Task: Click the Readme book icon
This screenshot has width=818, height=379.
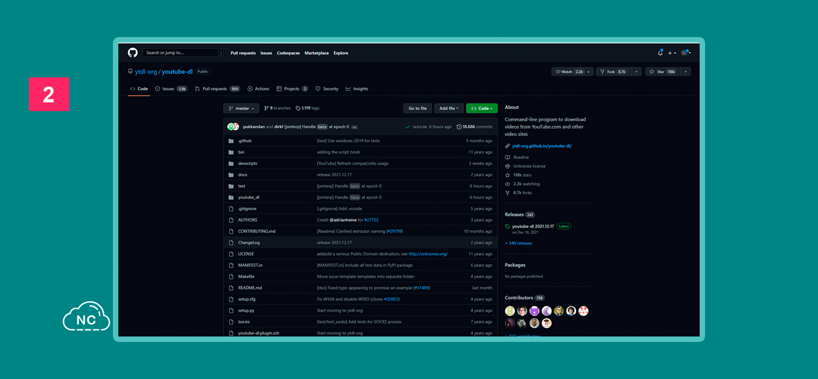Action: [508, 157]
